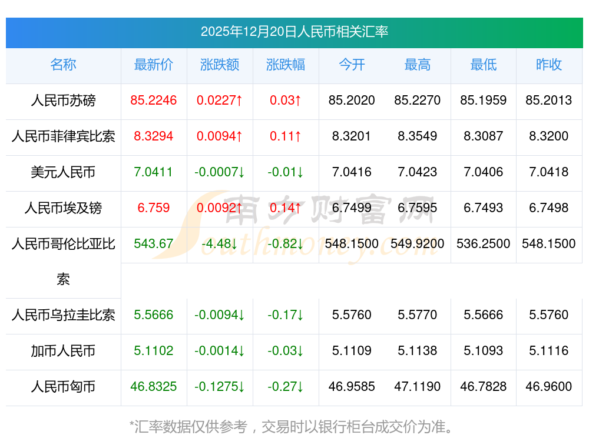Select the 涨跌额 column header
Viewport: 589px width, 445px height.
tap(220, 65)
